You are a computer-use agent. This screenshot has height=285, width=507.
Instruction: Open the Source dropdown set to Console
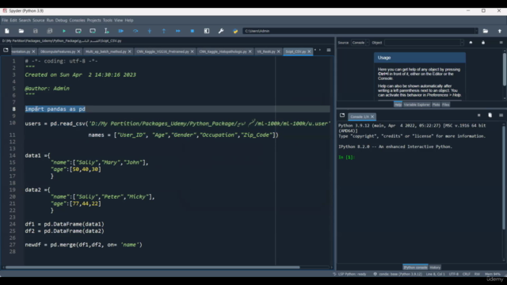(x=360, y=43)
